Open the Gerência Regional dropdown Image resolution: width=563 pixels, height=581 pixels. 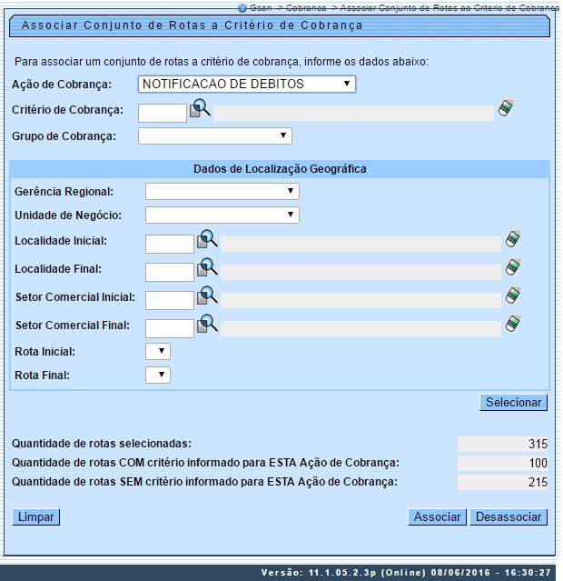tap(222, 191)
